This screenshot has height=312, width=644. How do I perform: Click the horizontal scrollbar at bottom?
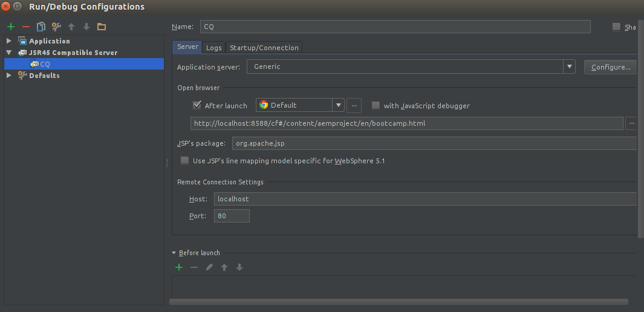tap(399, 302)
